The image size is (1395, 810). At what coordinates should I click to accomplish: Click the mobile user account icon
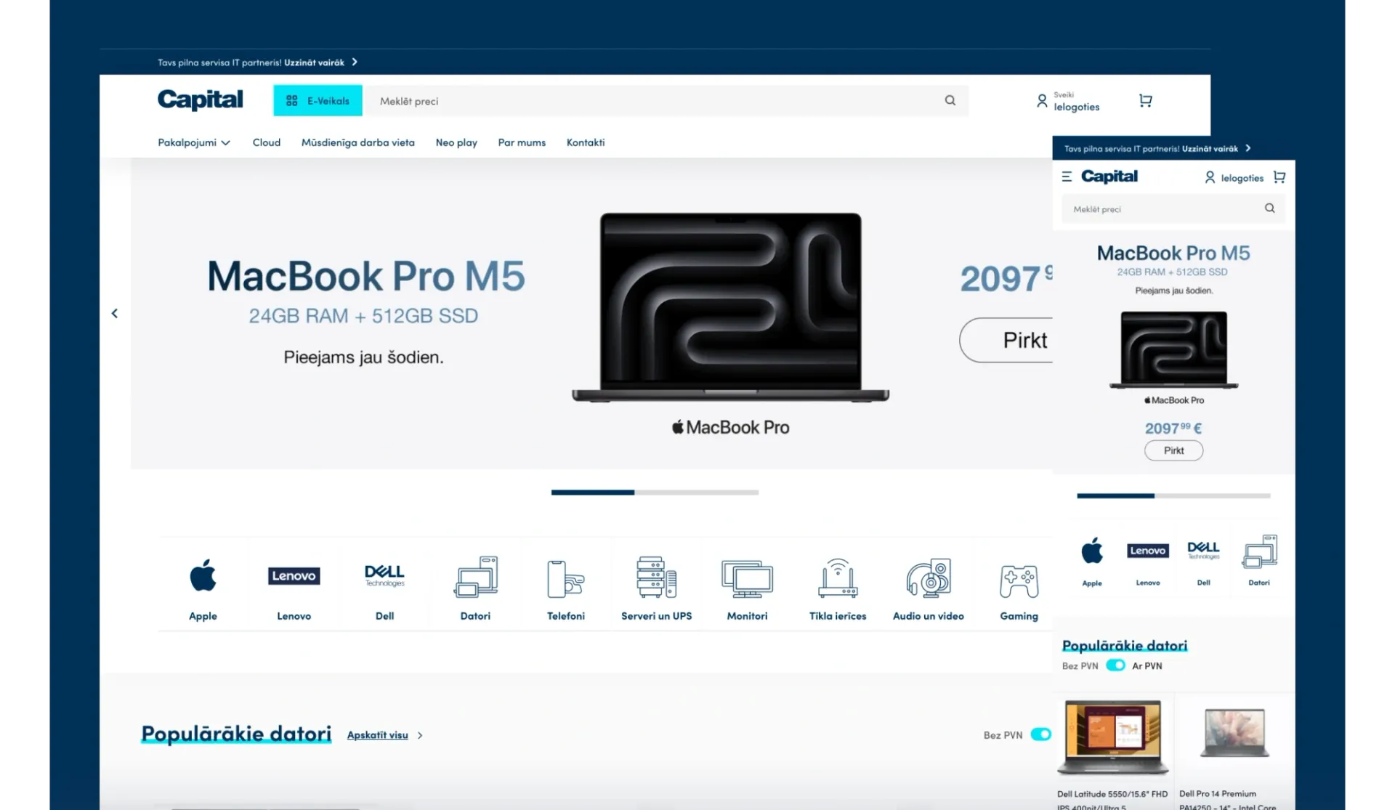point(1210,177)
